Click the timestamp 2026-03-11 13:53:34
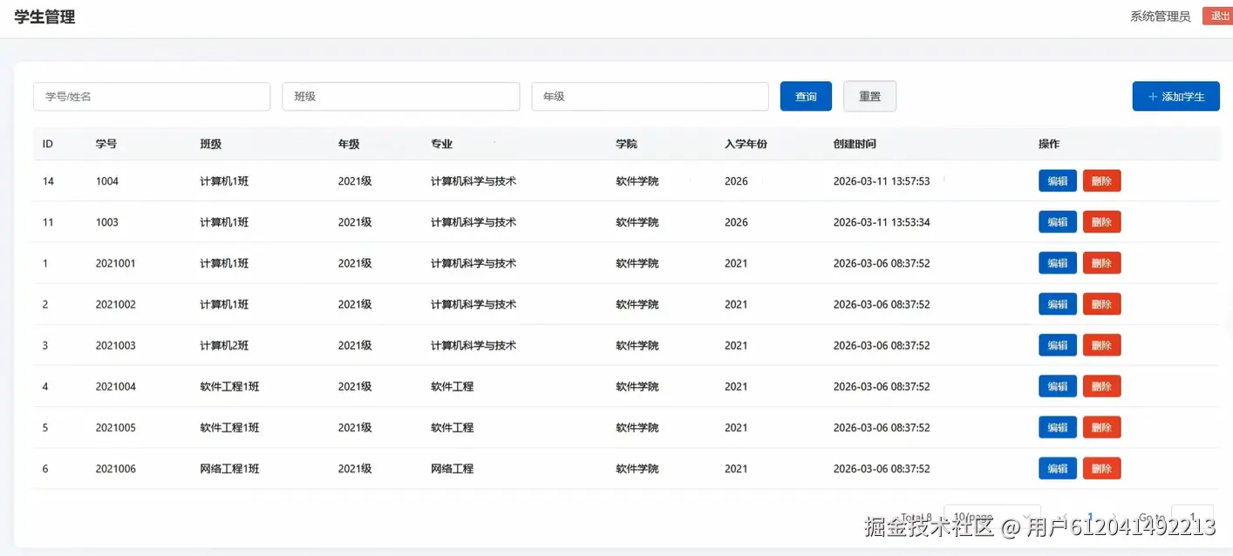1233x556 pixels. [882, 222]
